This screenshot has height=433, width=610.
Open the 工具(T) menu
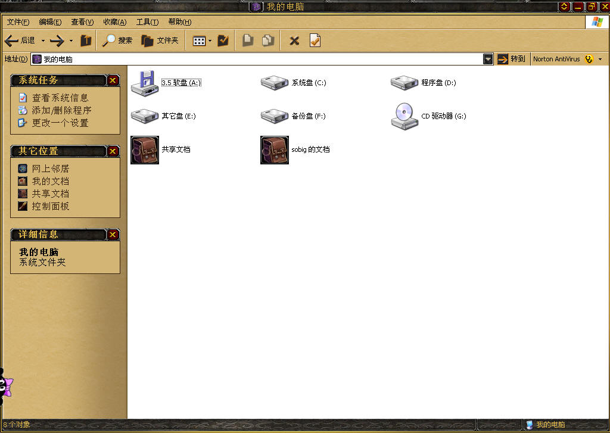(x=148, y=22)
